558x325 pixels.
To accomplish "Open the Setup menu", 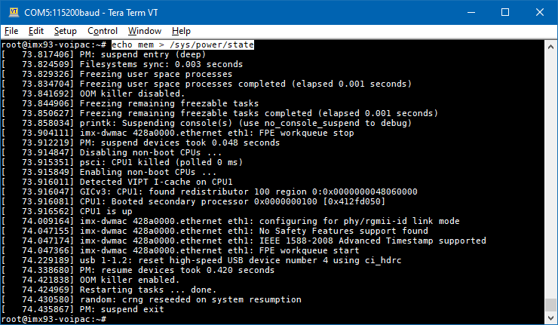I will [x=65, y=31].
